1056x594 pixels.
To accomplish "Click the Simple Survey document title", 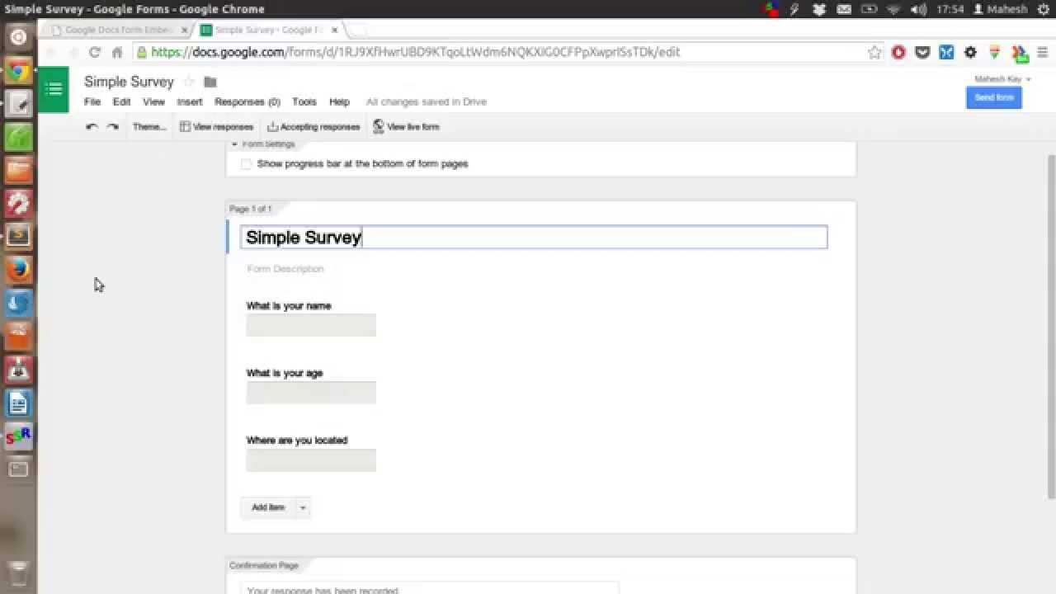I will click(129, 82).
